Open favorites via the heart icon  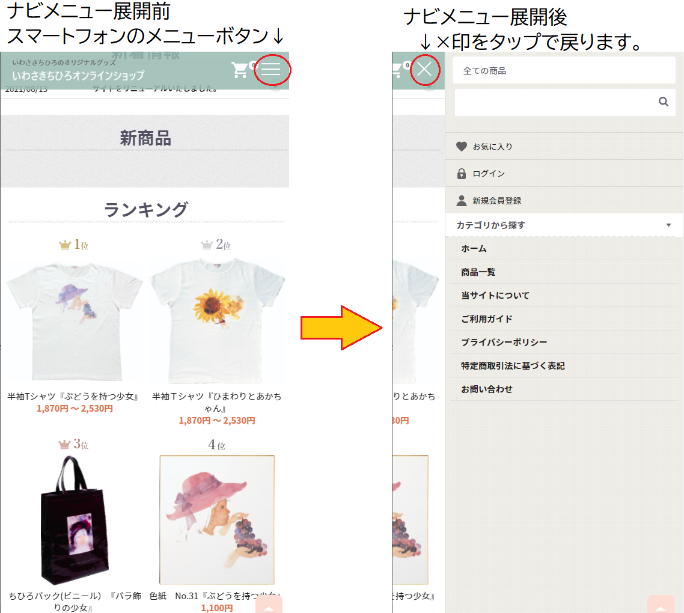(x=461, y=147)
